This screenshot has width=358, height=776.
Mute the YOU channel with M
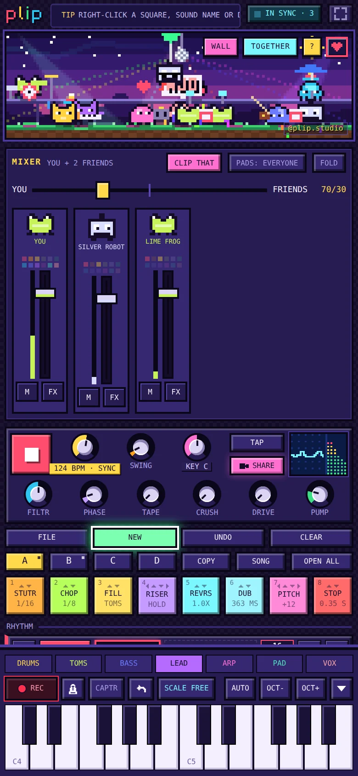(27, 392)
